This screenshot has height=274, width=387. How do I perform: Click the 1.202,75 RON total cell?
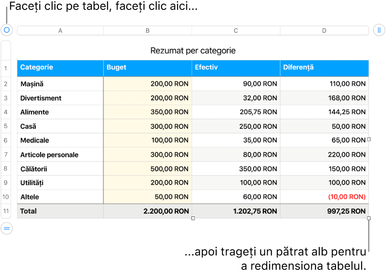(x=236, y=211)
